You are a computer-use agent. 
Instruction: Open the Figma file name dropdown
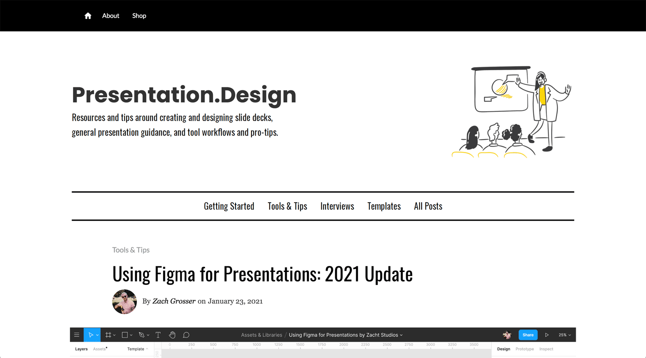(346, 335)
